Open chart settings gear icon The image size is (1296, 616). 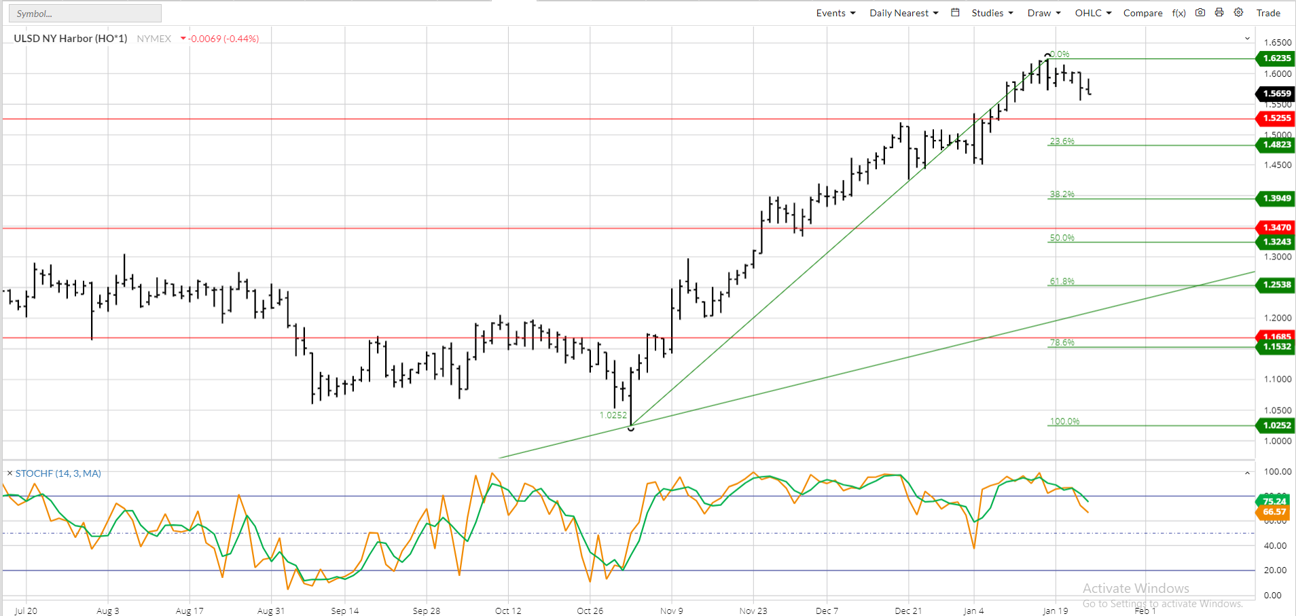pos(1238,12)
